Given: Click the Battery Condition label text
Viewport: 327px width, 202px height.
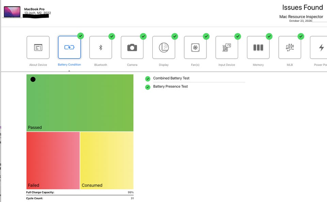Looking at the screenshot, I should tap(69, 64).
